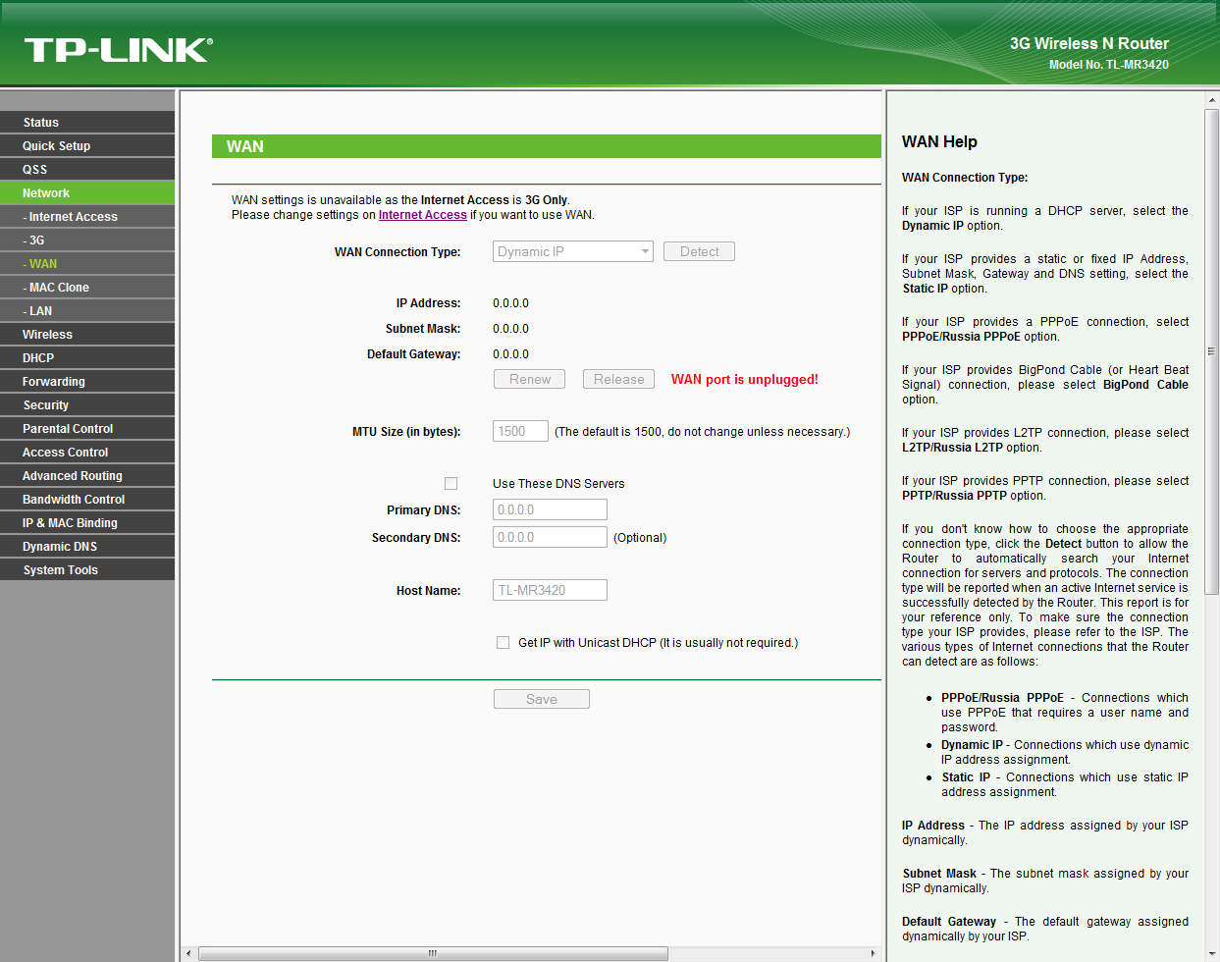Screen dimensions: 1220x962
Task: Click the Save button
Action: [x=541, y=699]
